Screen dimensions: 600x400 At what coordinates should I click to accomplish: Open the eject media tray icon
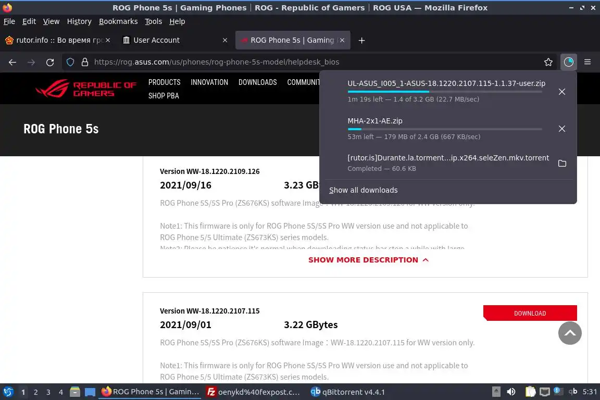pos(496,392)
